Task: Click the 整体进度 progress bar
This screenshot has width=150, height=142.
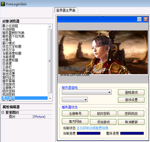Action: coord(132,133)
